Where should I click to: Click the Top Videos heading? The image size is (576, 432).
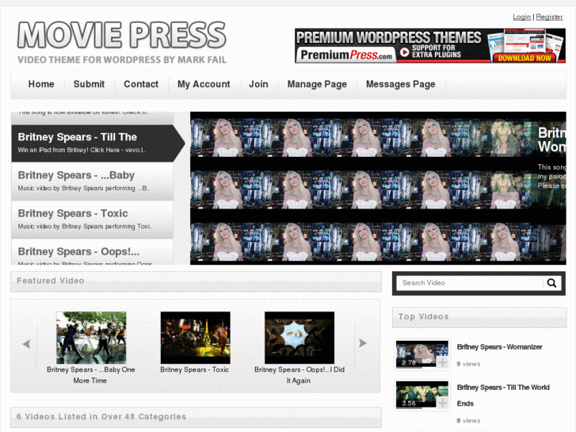pyautogui.click(x=423, y=316)
